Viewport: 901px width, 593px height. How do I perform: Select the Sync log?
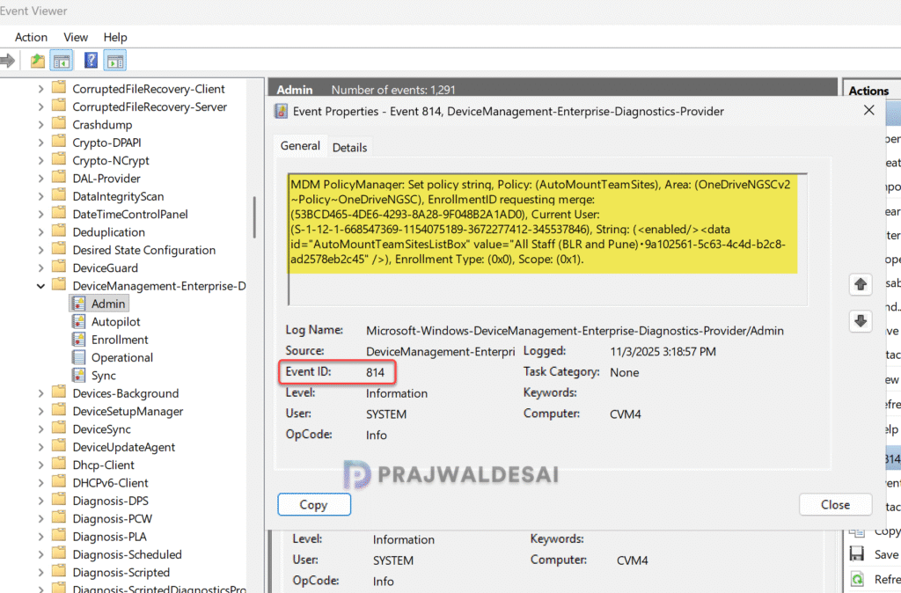pos(104,375)
